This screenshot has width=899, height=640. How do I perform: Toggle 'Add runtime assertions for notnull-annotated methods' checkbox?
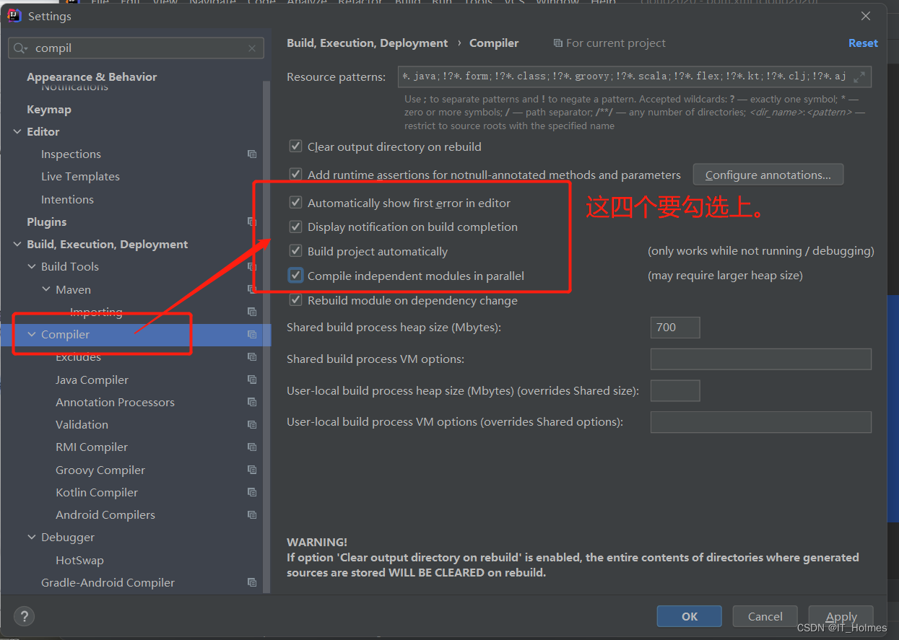[x=295, y=175]
